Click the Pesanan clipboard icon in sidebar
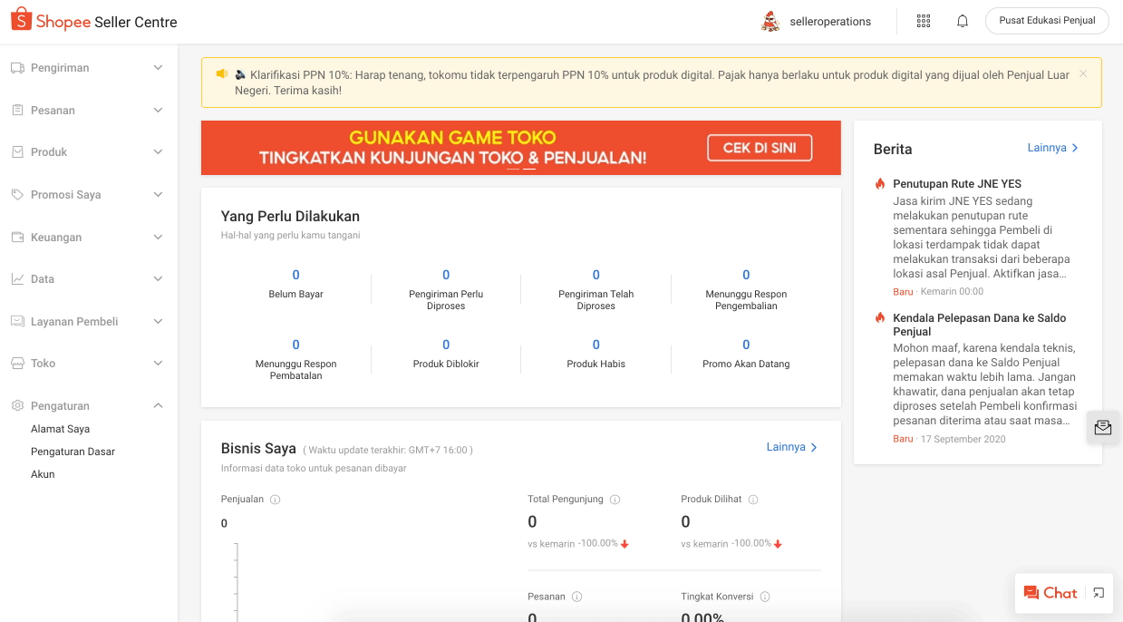Viewport: 1123px width, 622px height. [17, 110]
